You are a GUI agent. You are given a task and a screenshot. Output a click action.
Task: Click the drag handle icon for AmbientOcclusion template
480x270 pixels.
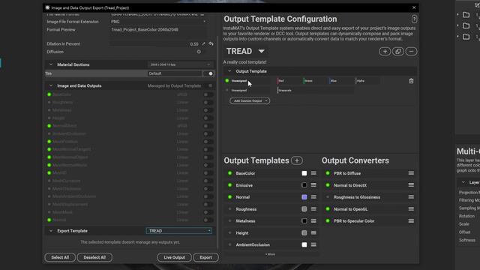[313, 245]
